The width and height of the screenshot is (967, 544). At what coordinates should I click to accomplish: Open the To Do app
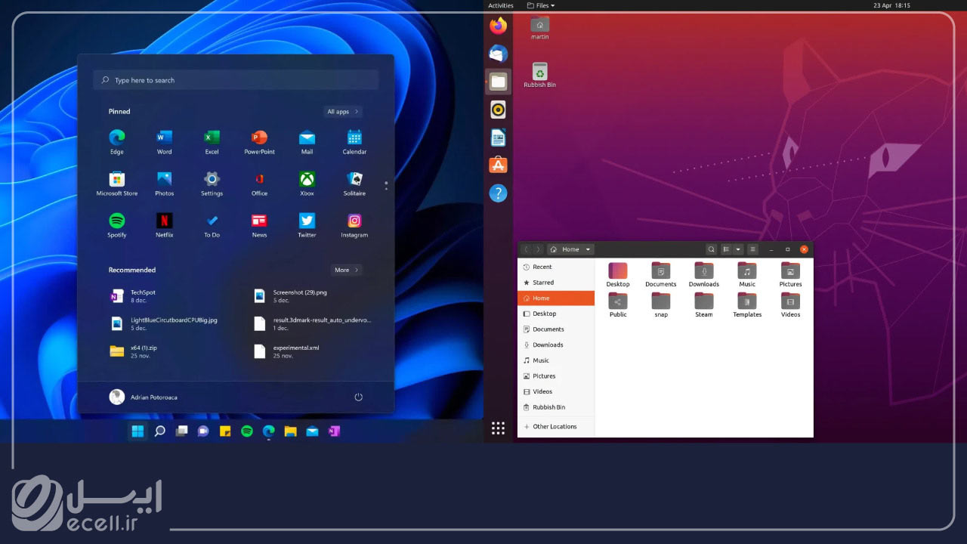(212, 224)
